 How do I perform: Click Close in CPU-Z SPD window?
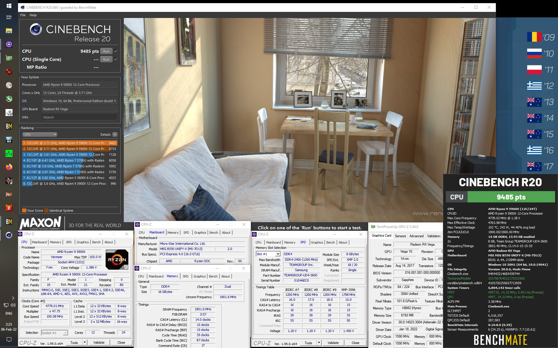355,343
